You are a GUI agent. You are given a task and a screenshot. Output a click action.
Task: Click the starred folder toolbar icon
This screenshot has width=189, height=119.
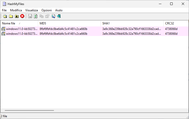17,16
